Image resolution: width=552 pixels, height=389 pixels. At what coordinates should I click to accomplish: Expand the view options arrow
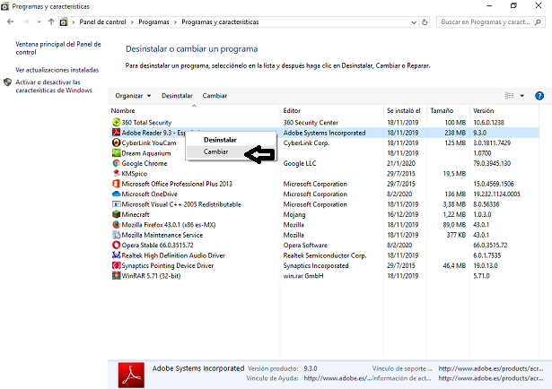522,96
